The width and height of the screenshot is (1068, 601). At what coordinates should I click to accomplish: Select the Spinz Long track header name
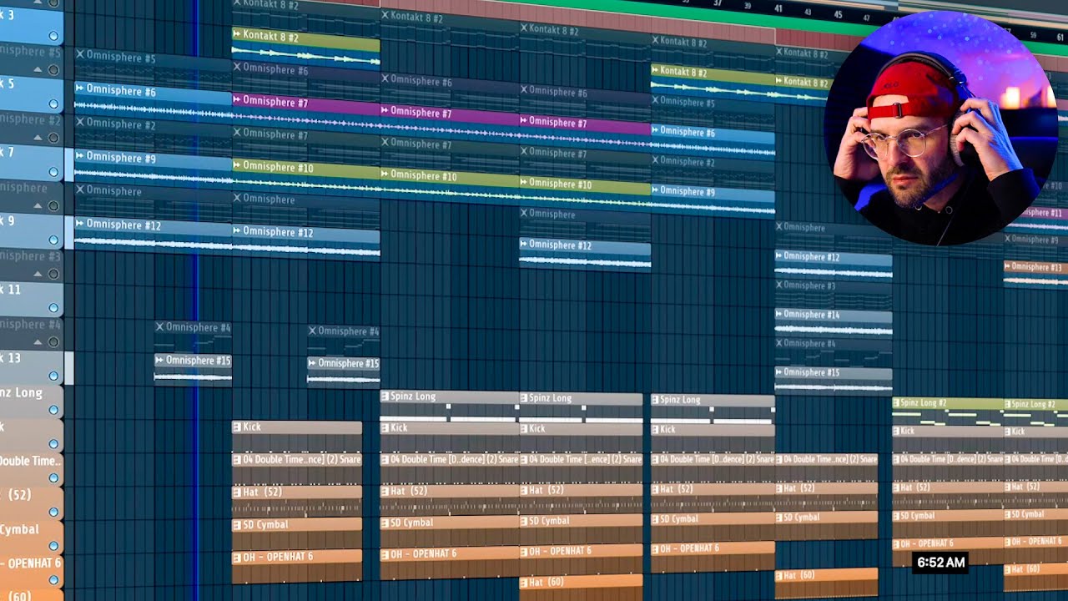(x=21, y=392)
